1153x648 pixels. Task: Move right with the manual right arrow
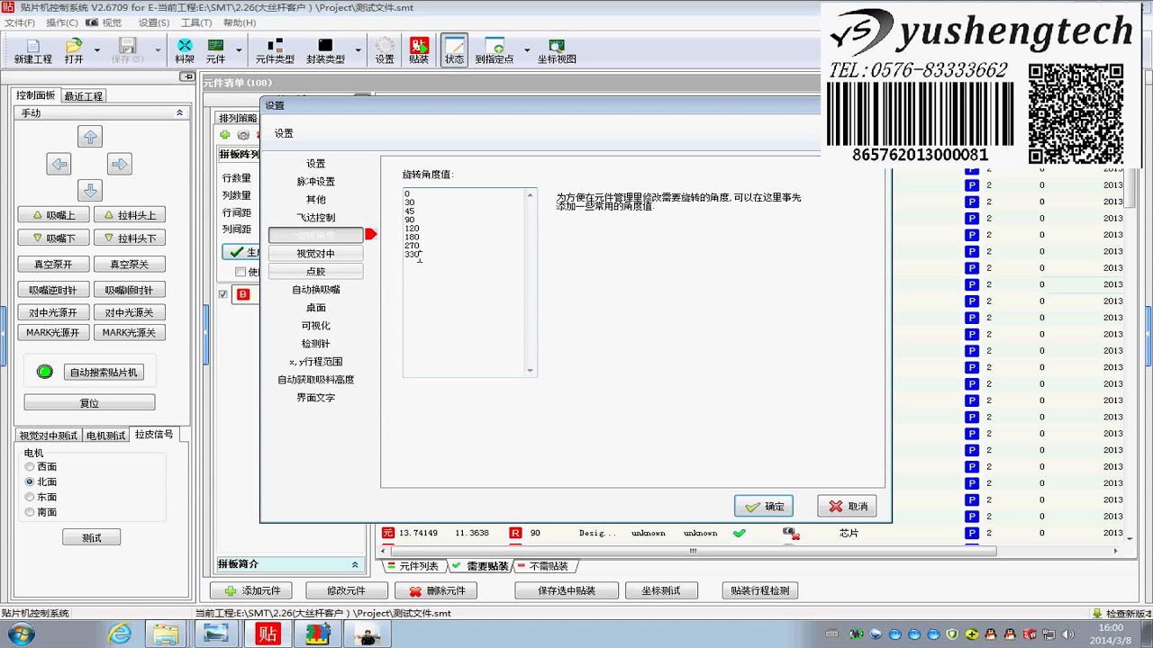tap(119, 164)
